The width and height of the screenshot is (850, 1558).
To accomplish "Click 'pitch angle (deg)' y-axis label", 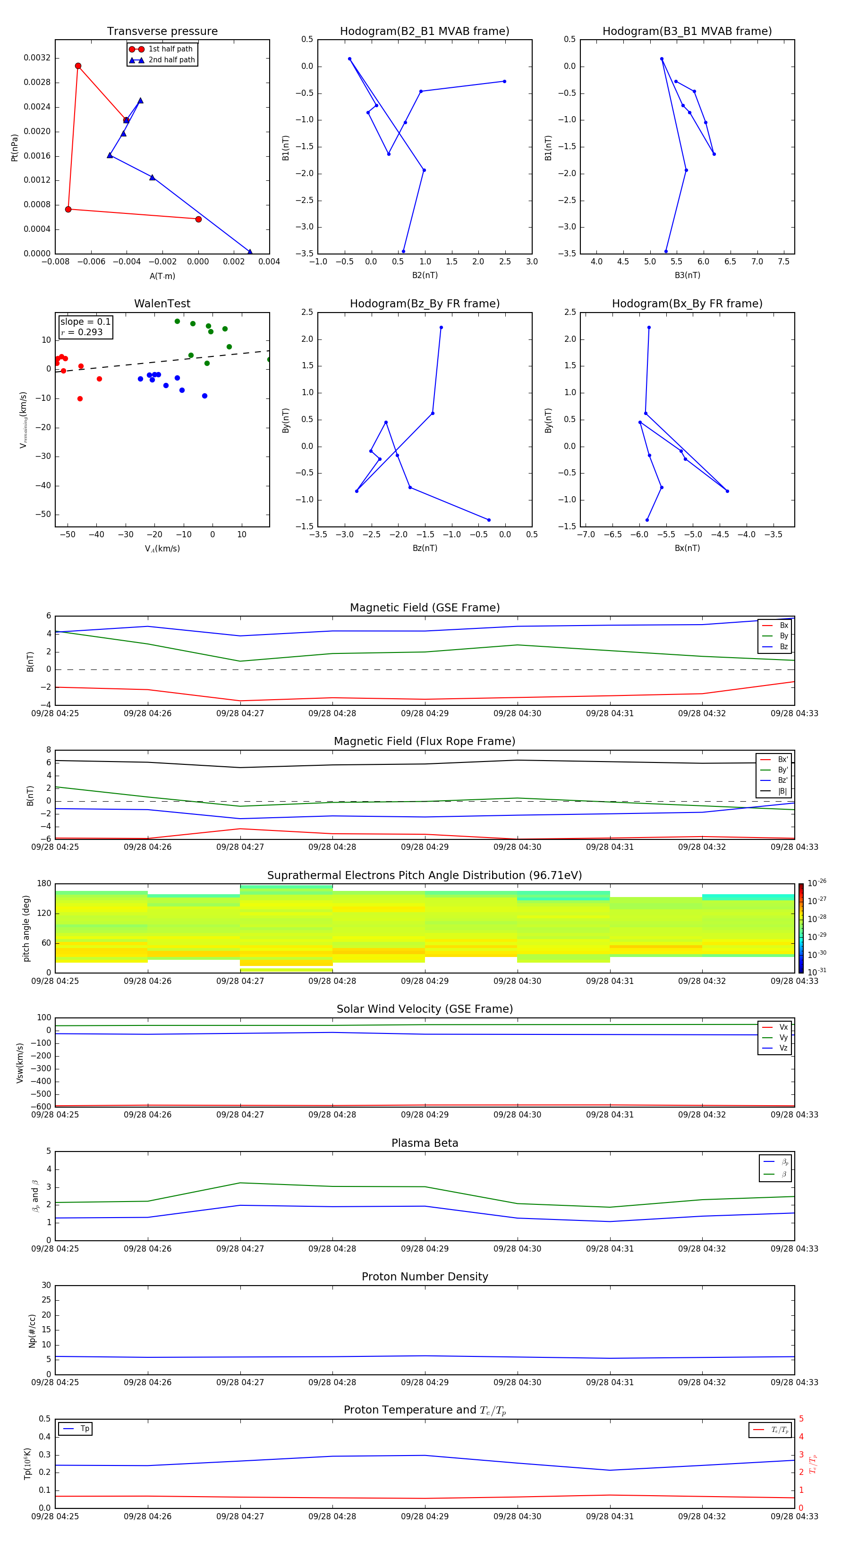I will tap(26, 928).
